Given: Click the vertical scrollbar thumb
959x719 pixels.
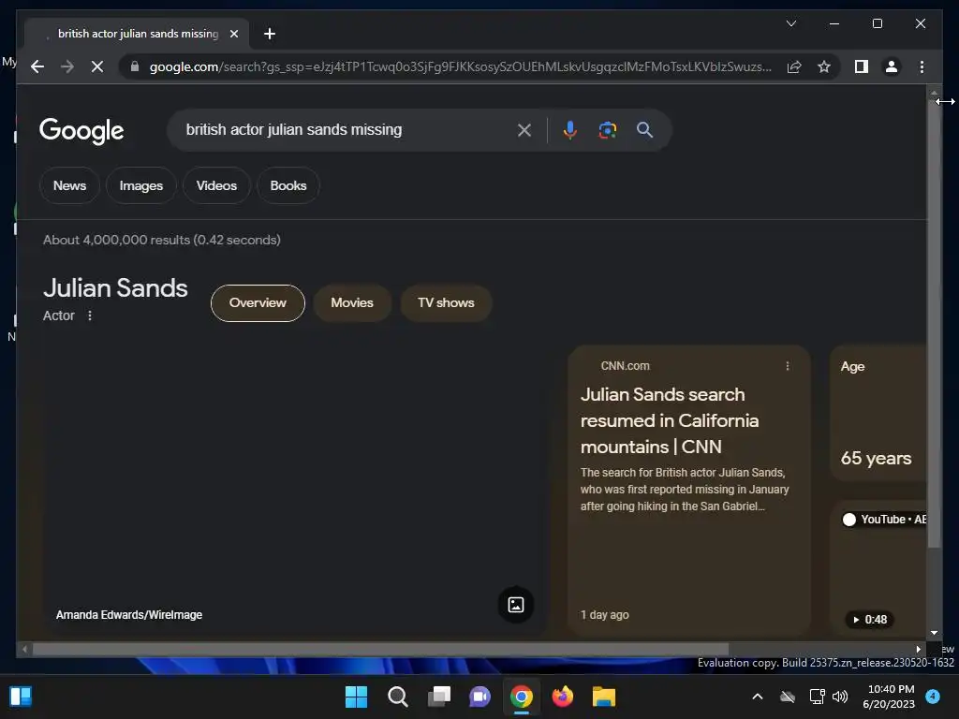Looking at the screenshot, I should tap(934, 324).
